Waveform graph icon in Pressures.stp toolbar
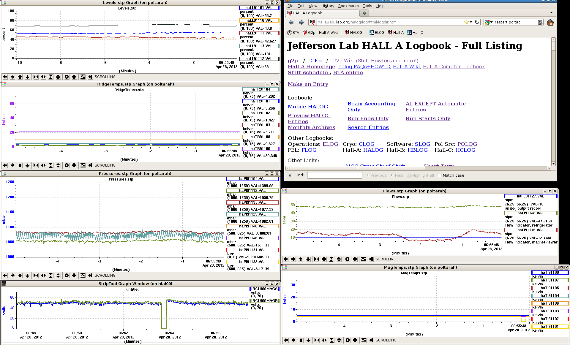This screenshot has width=570, height=345. pyautogui.click(x=83, y=276)
